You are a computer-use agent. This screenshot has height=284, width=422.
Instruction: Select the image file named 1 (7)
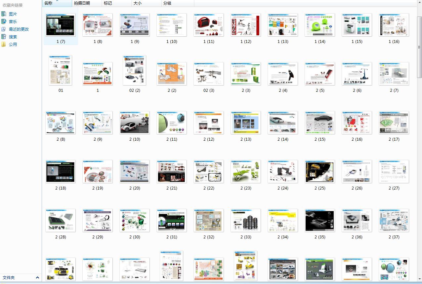click(x=61, y=25)
